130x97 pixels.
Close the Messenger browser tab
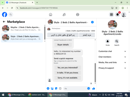point(32,3)
